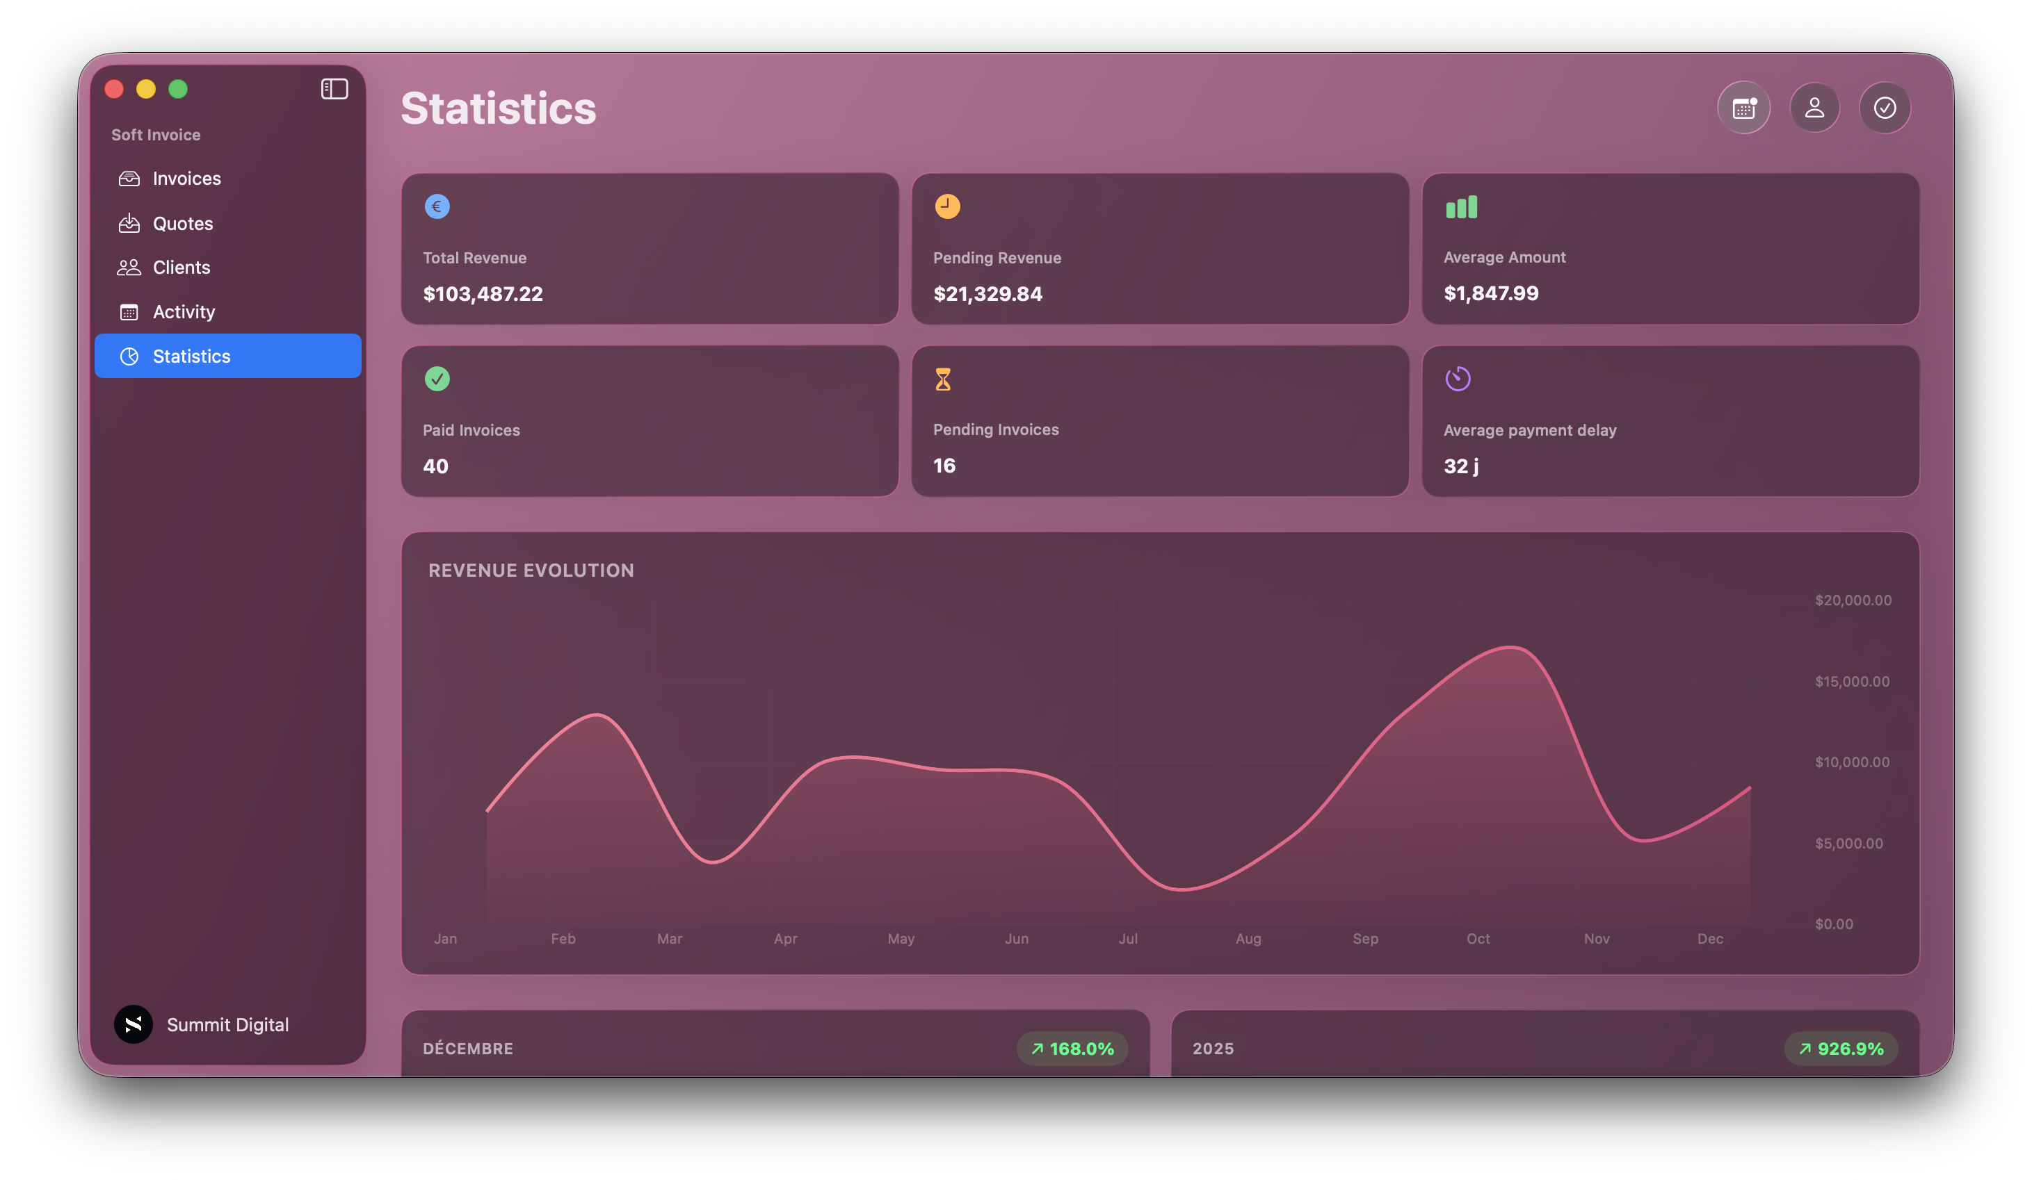
Task: Go to Quotes in the sidebar
Action: (x=228, y=223)
